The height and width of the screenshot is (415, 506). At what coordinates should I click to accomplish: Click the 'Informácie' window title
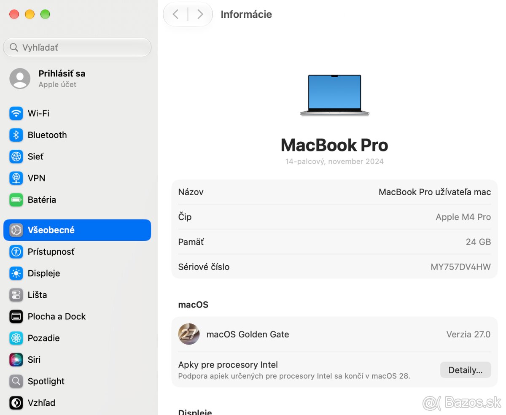tap(246, 14)
